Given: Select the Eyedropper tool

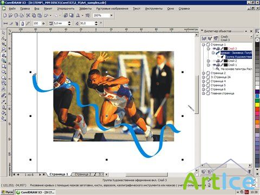Looking at the screenshot, I should pyautogui.click(x=3, y=101).
